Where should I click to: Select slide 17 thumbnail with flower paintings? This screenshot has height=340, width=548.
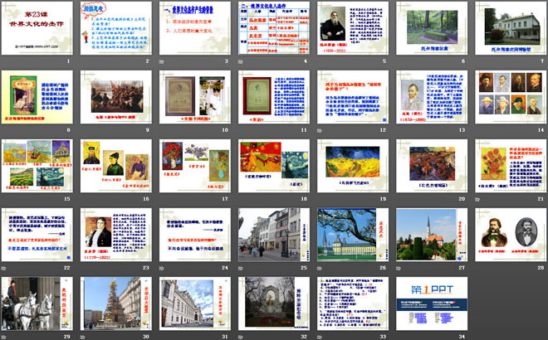point(195,166)
